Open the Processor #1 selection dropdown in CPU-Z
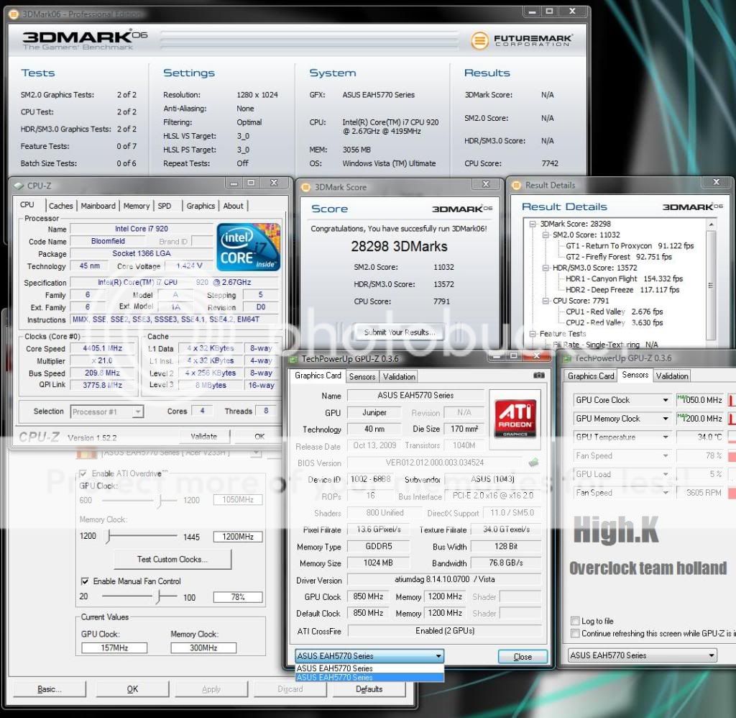 tap(137, 412)
